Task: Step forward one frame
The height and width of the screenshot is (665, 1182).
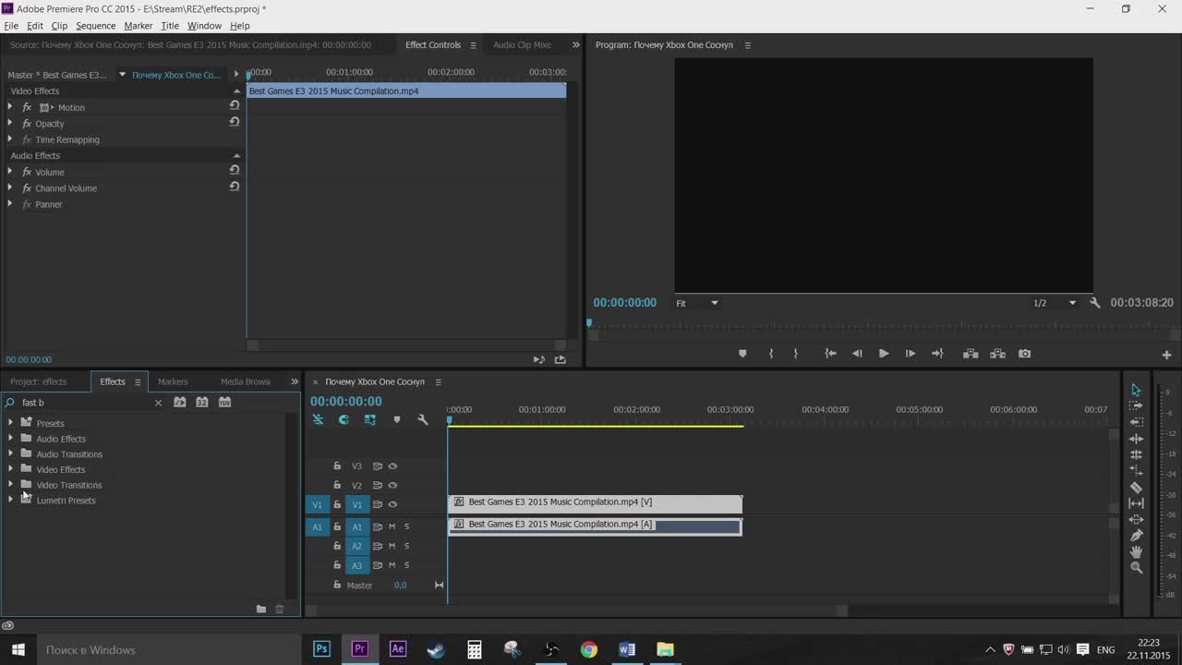Action: click(911, 354)
